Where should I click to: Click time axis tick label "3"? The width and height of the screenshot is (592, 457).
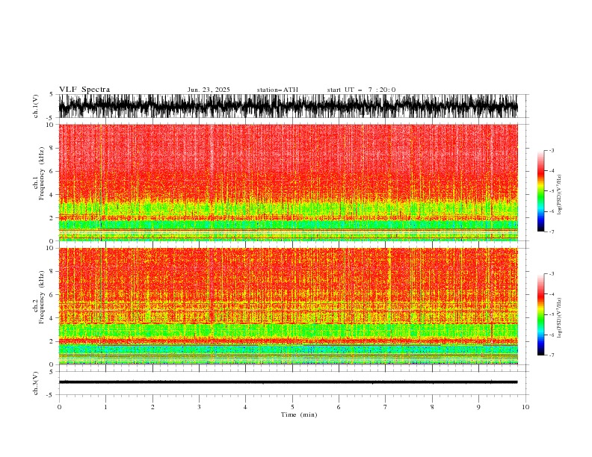(199, 407)
